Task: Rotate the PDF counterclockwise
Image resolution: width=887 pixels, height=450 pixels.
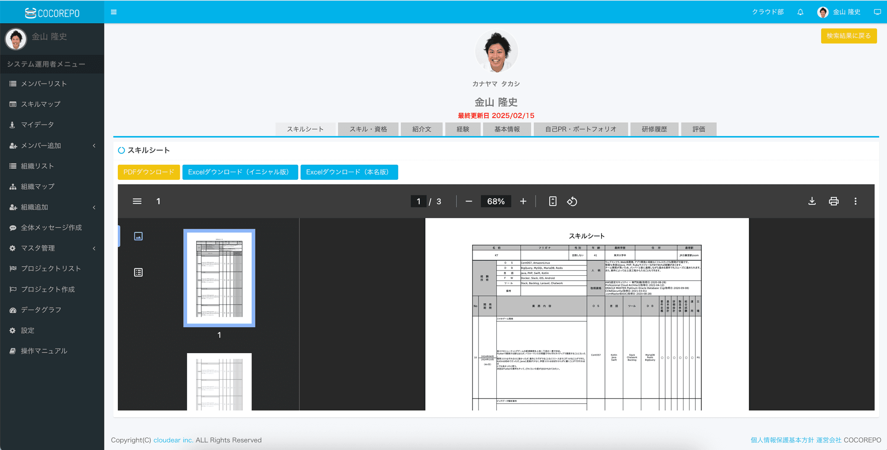Action: click(572, 201)
